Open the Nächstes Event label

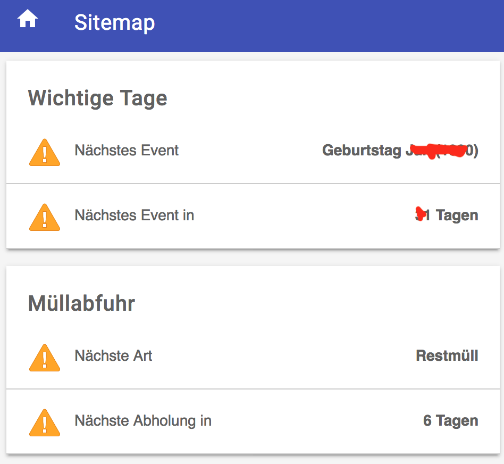(x=127, y=150)
